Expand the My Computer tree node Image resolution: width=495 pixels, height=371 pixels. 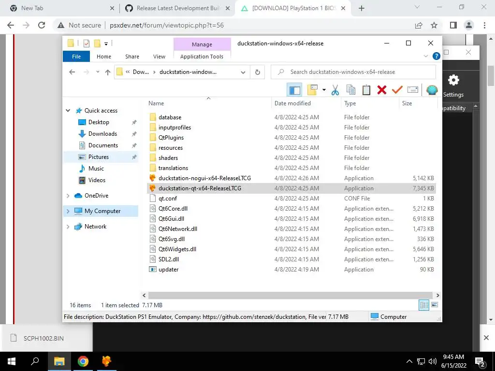click(68, 211)
